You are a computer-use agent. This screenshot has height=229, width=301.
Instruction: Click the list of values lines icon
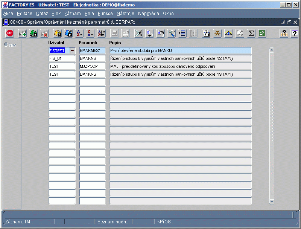point(182,33)
